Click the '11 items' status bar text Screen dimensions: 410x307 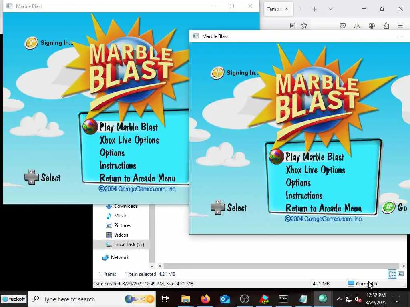click(x=107, y=274)
